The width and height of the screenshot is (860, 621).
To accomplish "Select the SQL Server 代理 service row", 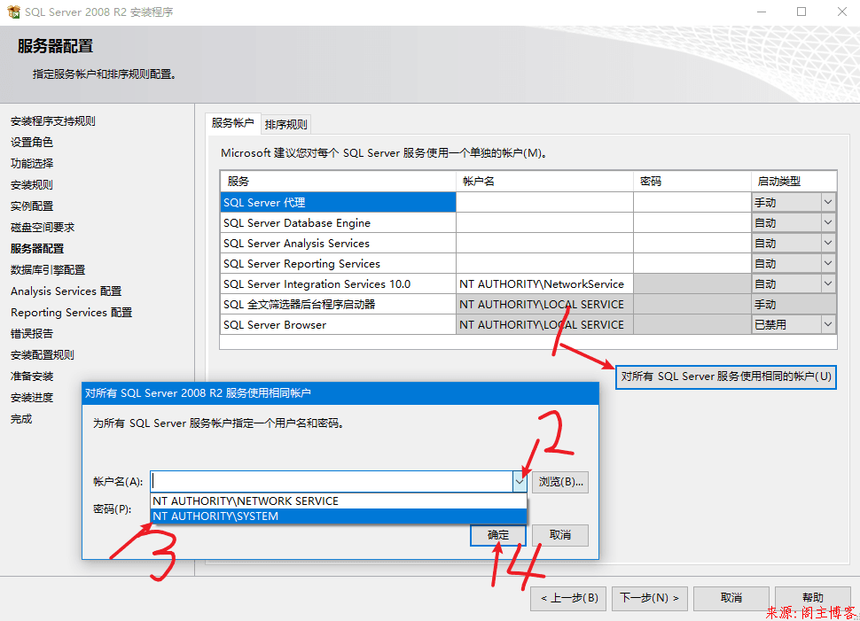I will pyautogui.click(x=338, y=202).
